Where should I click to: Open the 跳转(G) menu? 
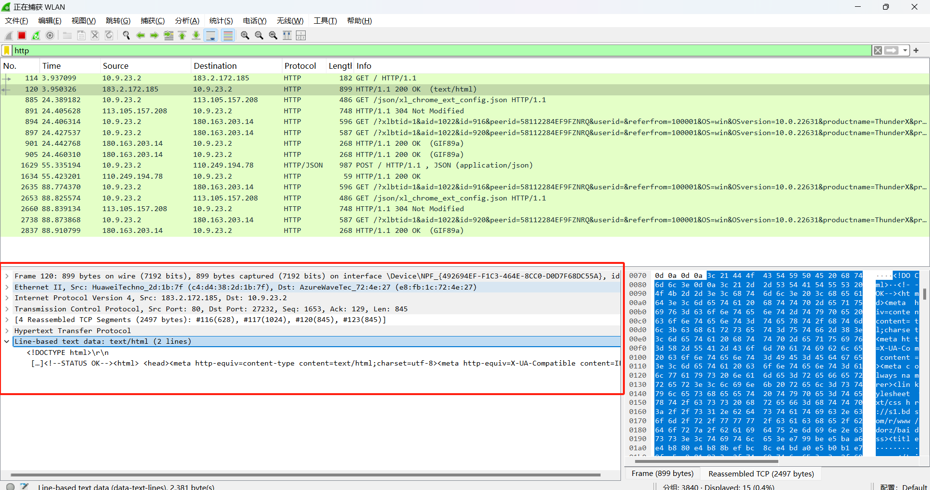pos(118,21)
